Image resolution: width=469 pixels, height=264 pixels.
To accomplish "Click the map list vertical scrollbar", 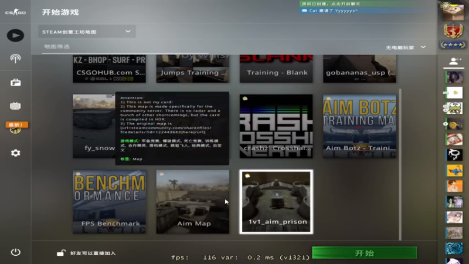I will click(x=400, y=164).
